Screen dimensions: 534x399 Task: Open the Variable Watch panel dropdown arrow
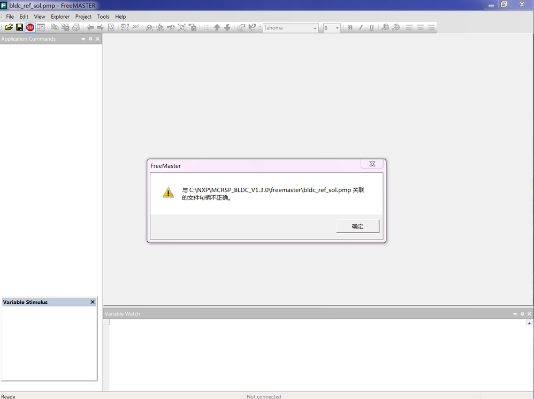[x=515, y=314]
